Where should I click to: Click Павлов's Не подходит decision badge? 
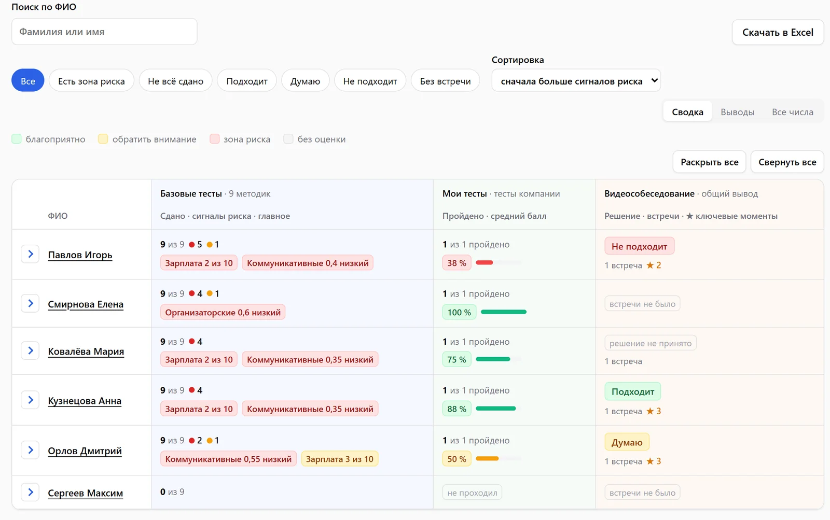click(639, 246)
